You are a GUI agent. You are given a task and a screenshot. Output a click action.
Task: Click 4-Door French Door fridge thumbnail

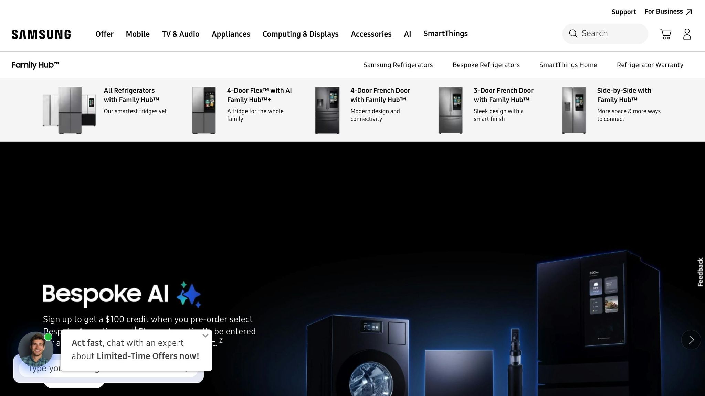(x=327, y=110)
